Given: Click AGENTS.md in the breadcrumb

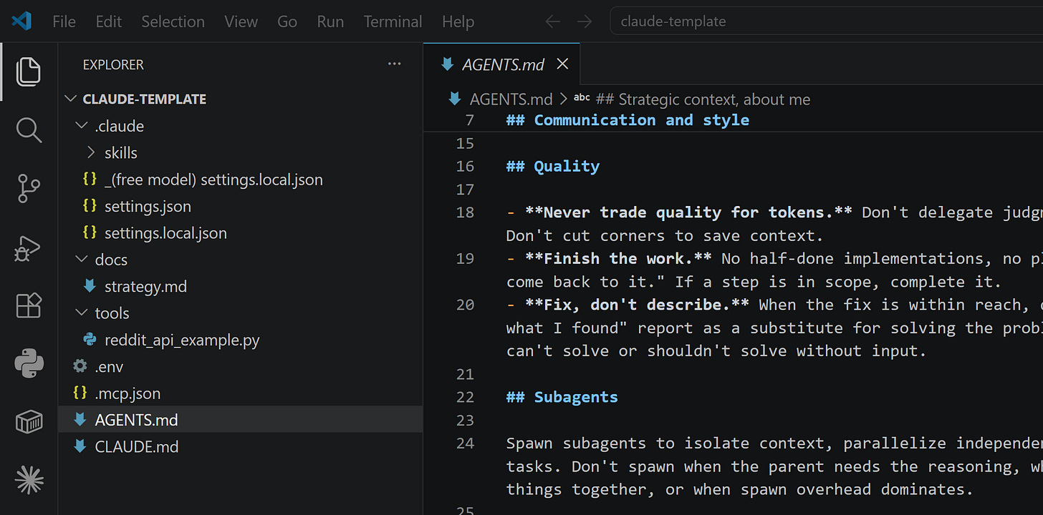Looking at the screenshot, I should pos(511,99).
